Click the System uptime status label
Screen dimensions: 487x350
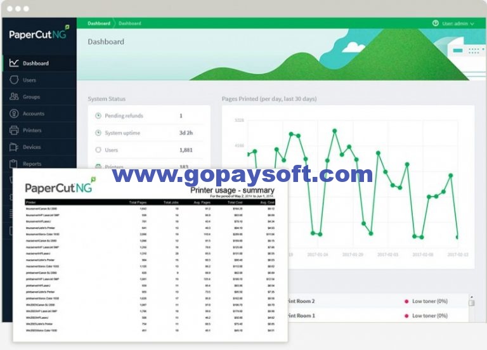(122, 133)
